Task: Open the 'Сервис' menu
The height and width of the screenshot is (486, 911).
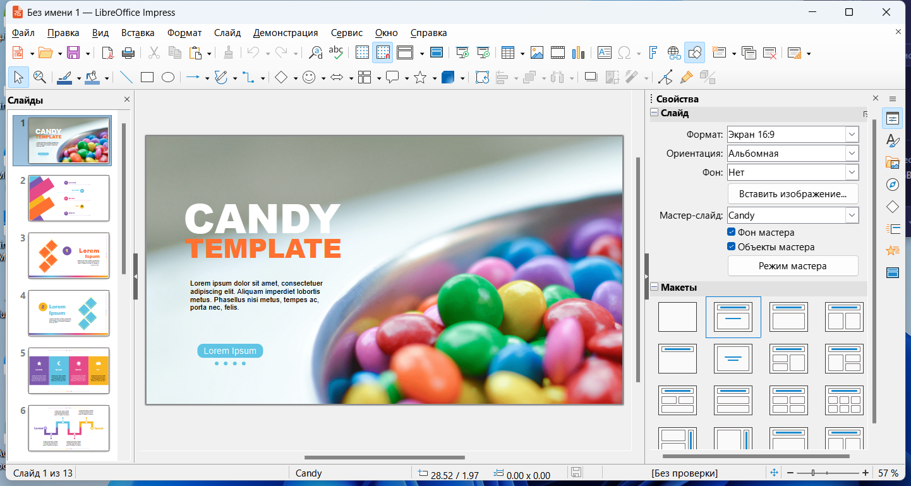Action: (x=347, y=33)
